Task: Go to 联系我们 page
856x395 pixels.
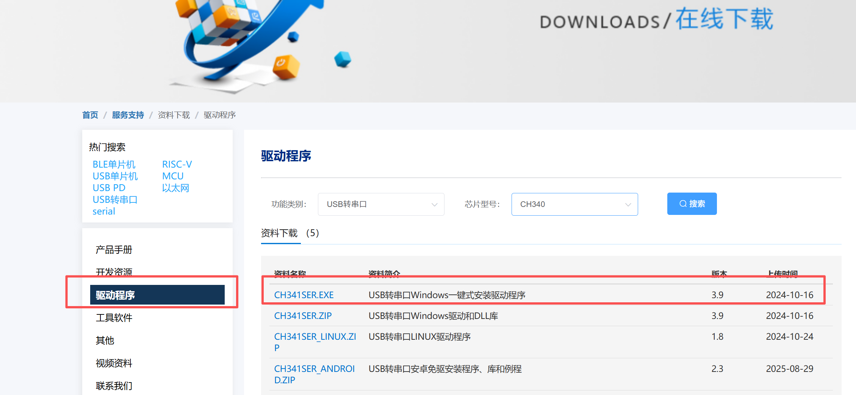Action: coord(114,386)
